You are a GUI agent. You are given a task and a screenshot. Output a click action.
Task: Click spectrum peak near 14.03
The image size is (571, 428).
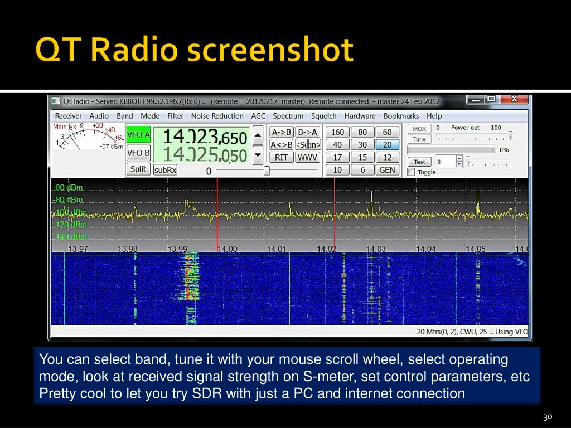372,201
